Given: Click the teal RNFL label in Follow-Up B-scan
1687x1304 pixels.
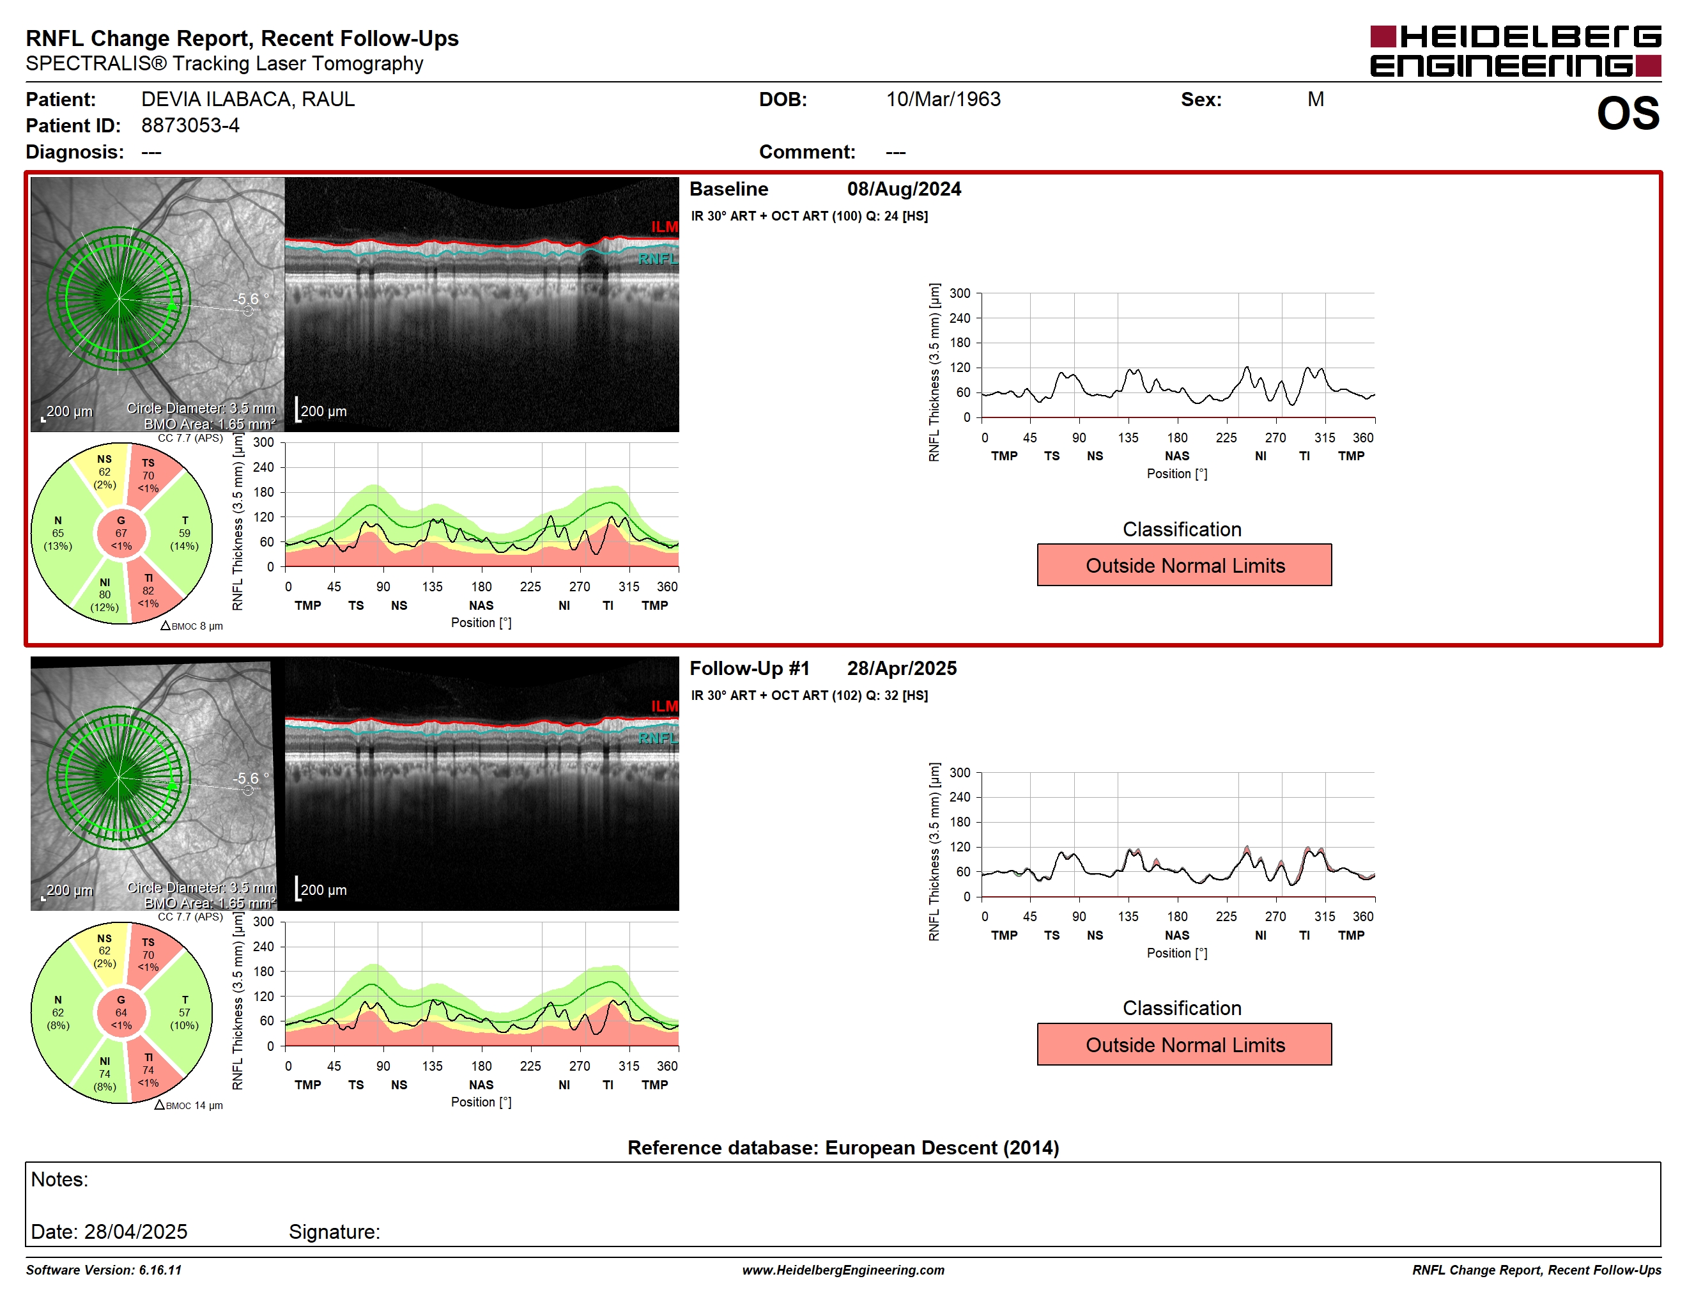Looking at the screenshot, I should pos(658,738).
